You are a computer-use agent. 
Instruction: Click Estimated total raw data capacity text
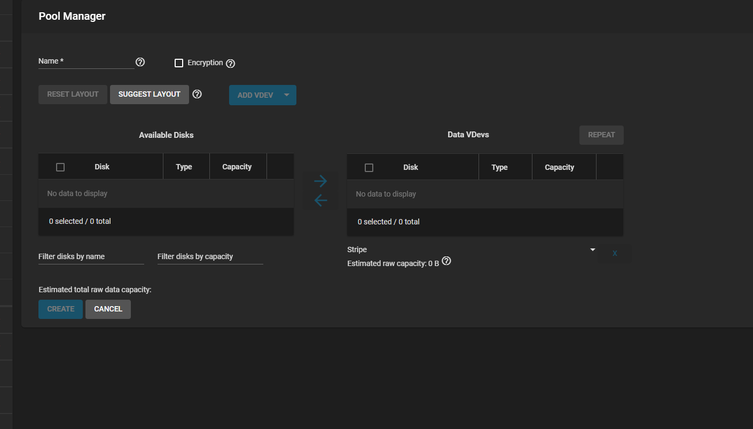point(95,290)
